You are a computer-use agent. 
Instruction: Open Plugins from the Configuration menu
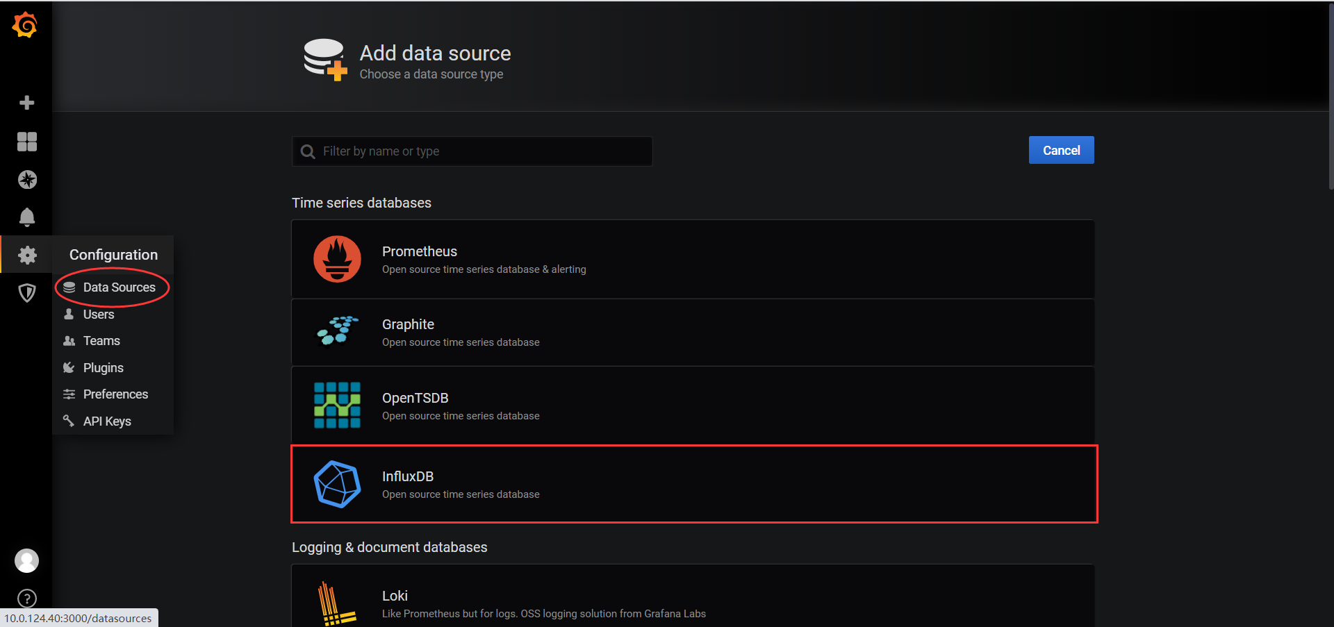(x=103, y=368)
